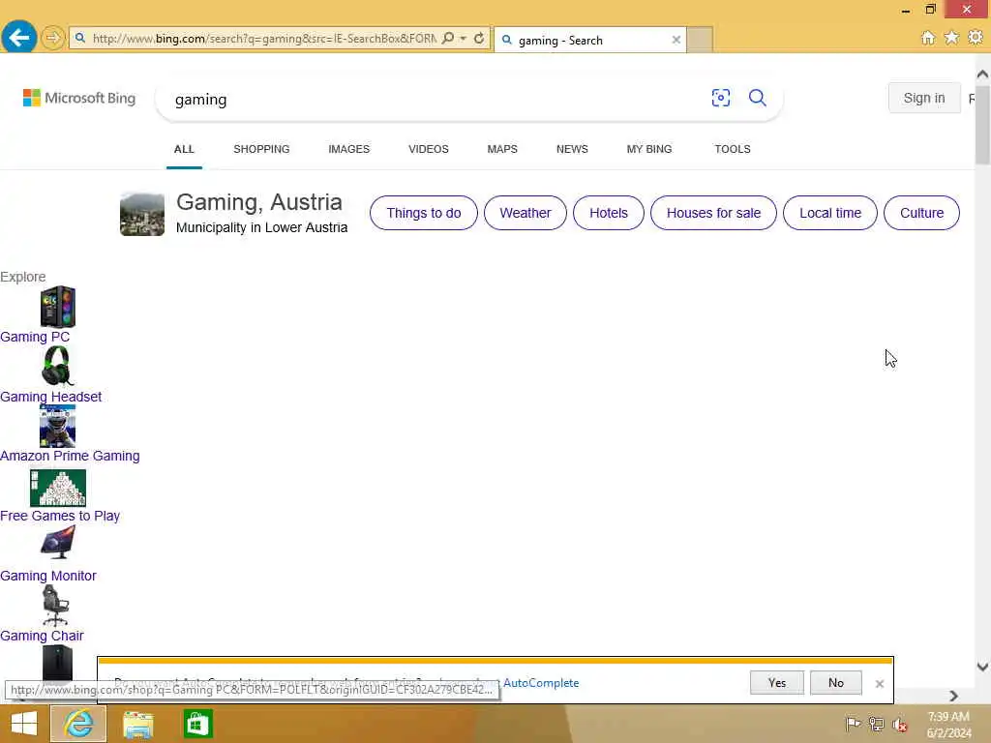Click the address bar search magnifier icon

447,39
